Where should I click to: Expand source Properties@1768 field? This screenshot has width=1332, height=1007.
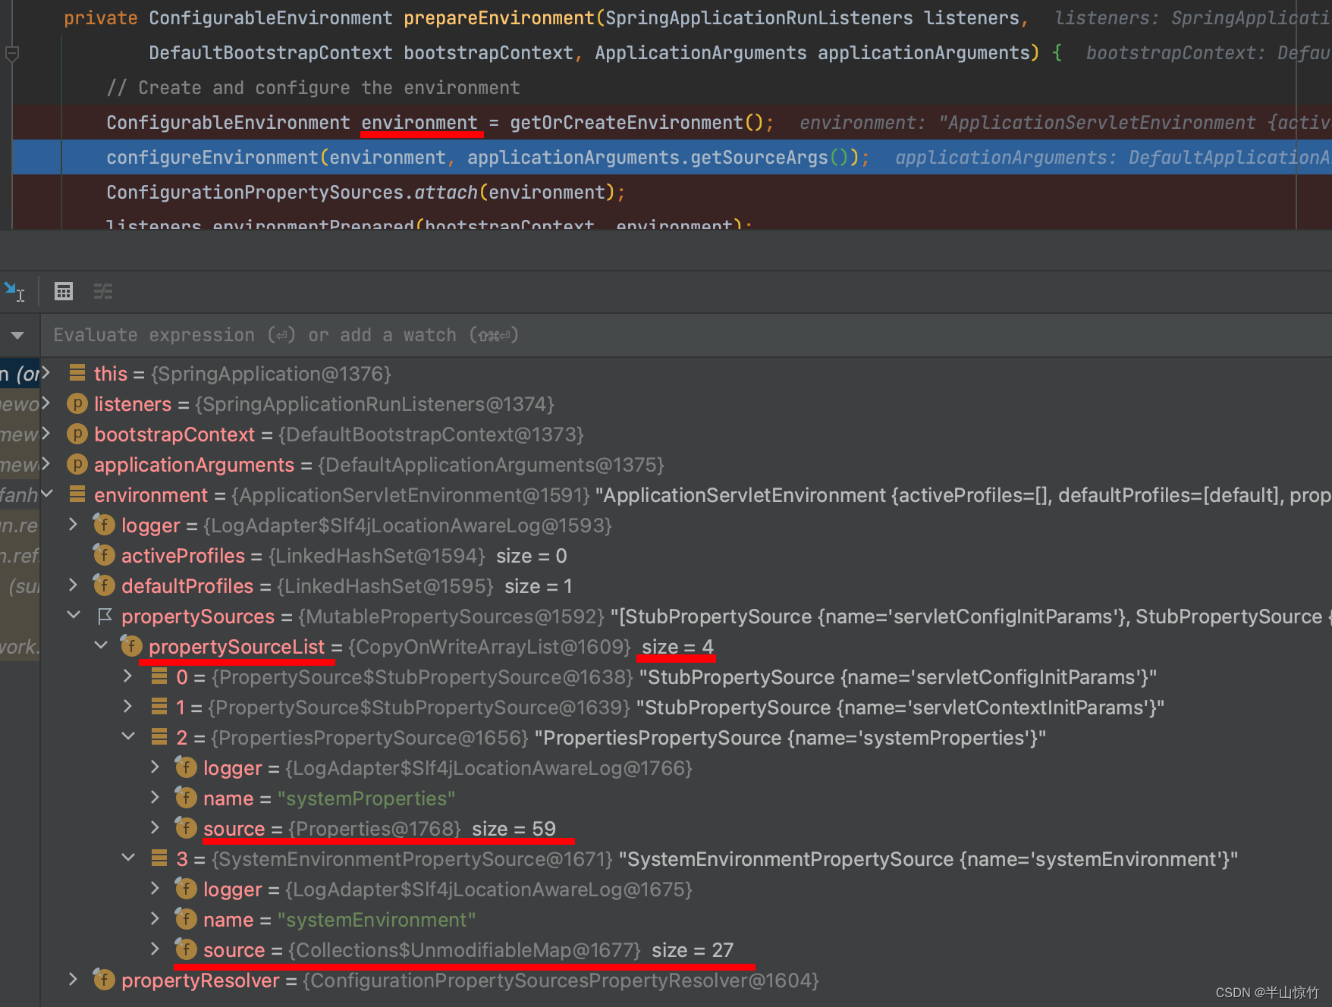pos(155,828)
